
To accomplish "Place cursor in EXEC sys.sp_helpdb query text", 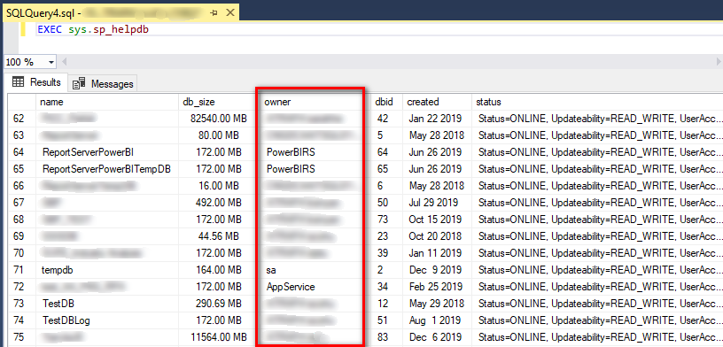I will pos(93,30).
